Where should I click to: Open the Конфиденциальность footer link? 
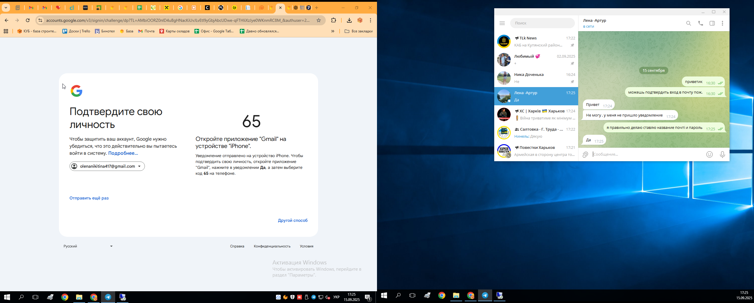(x=272, y=246)
